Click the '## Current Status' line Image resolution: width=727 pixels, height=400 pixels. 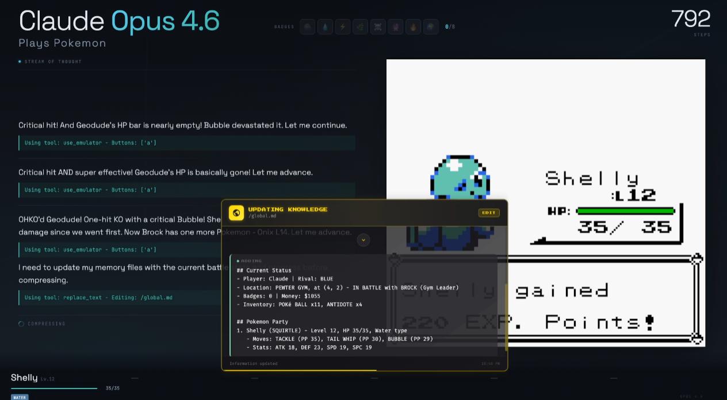(264, 270)
